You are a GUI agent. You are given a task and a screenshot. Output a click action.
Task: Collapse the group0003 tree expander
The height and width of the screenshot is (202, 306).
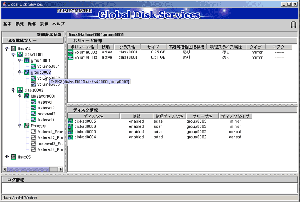20,72
